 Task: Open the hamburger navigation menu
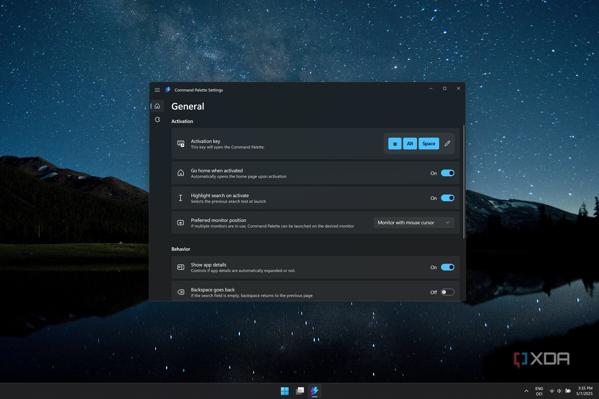click(x=157, y=90)
